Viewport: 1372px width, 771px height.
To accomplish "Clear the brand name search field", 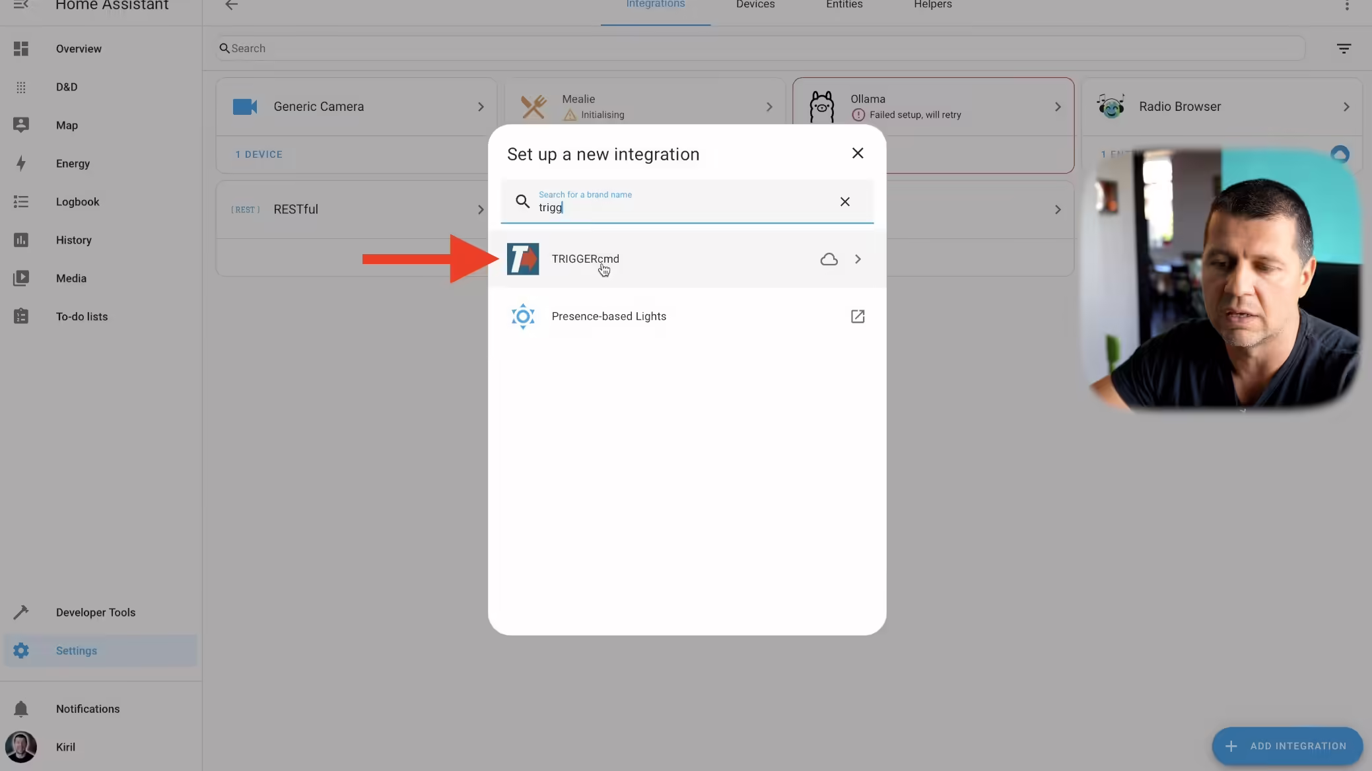I will (x=844, y=202).
